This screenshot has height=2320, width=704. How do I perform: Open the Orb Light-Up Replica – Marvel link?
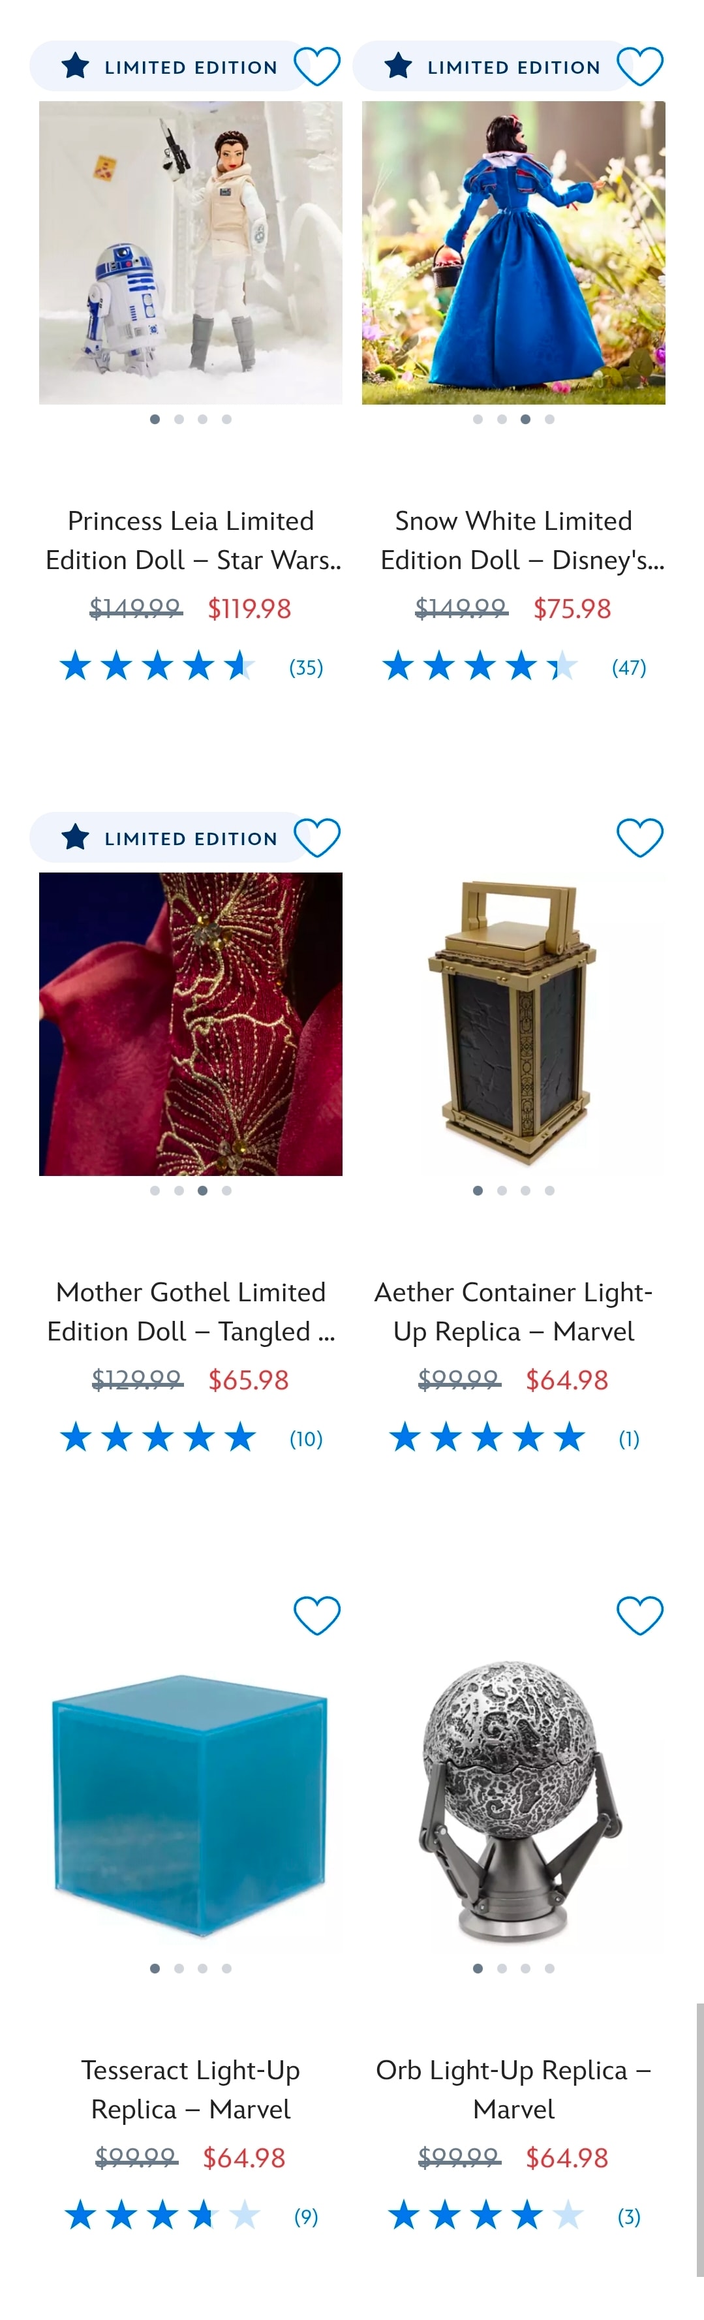(x=513, y=2090)
